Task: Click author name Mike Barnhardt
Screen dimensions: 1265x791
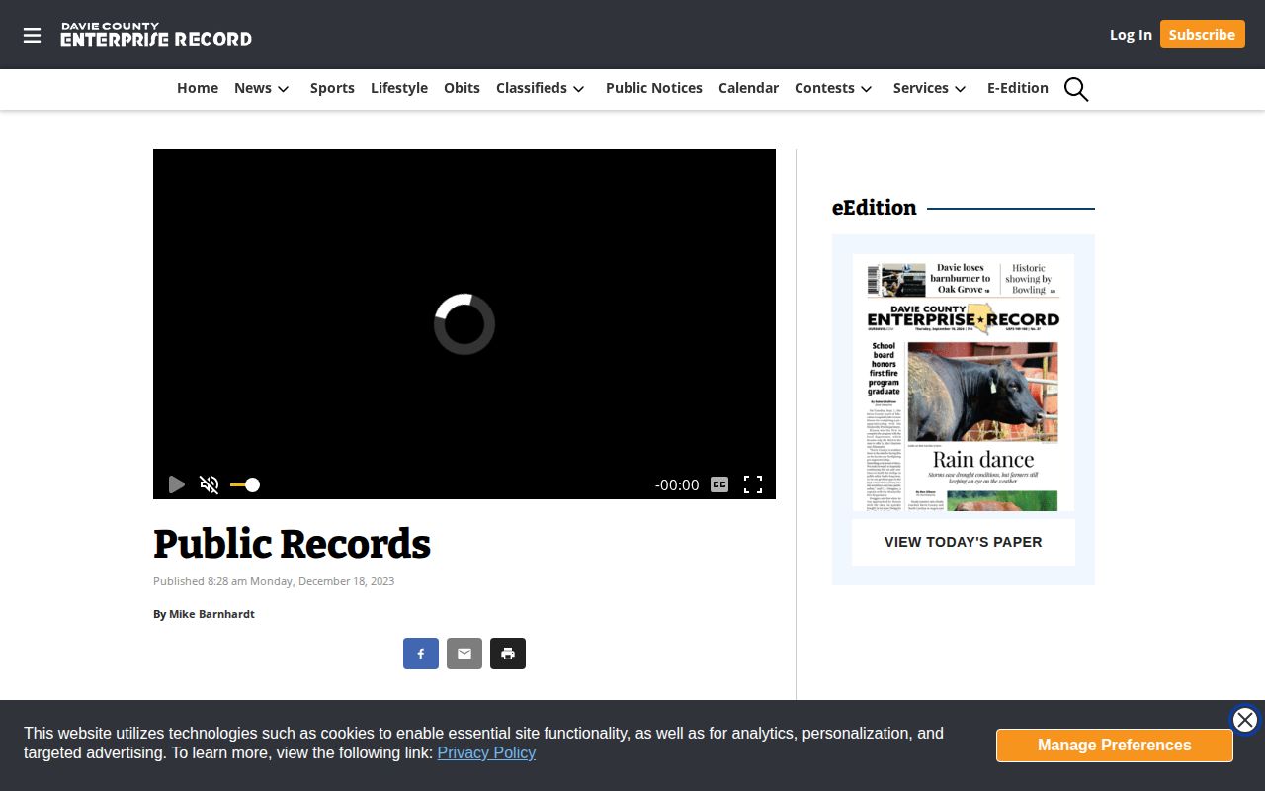Action: (x=211, y=614)
